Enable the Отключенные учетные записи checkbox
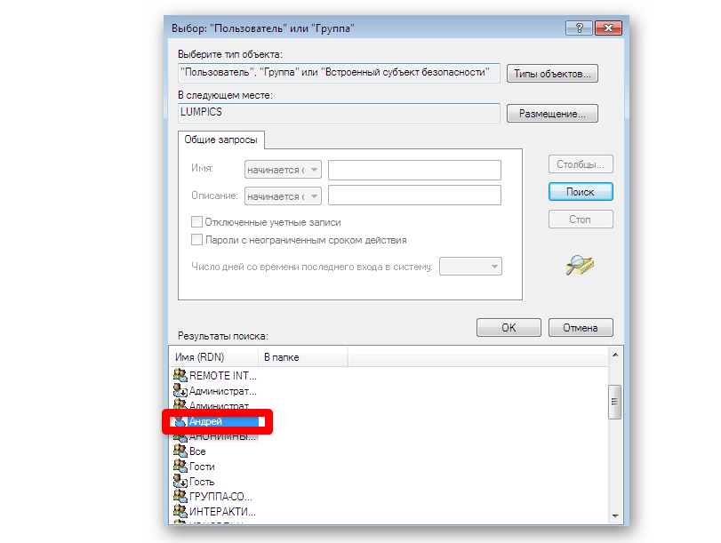The width and height of the screenshot is (721, 543). (x=196, y=222)
